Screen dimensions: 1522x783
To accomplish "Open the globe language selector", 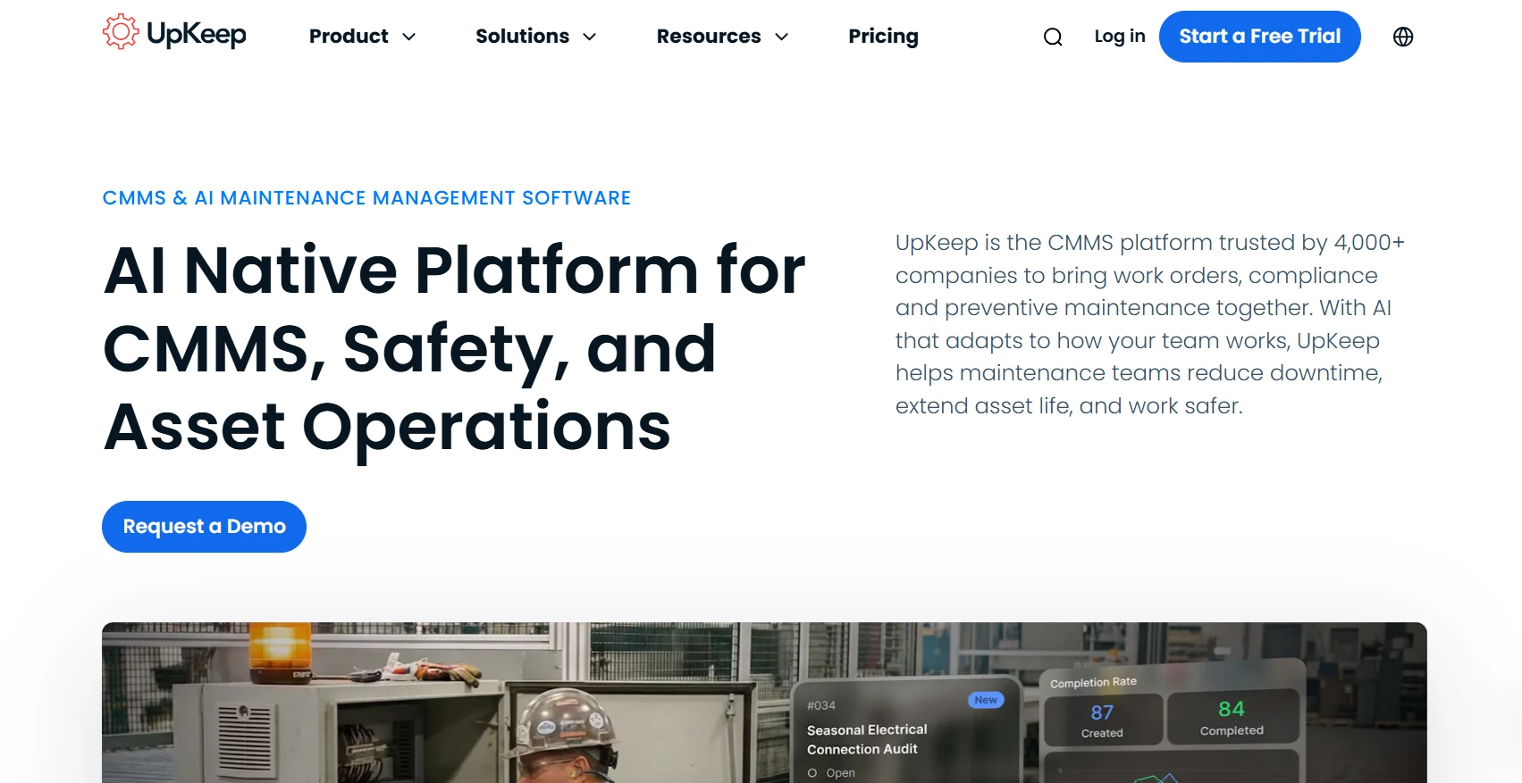I will coord(1403,37).
